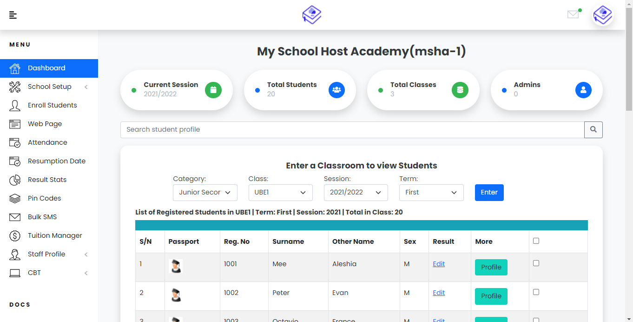Screen dimensions: 633x322
Task: Expand the School Setup submenu
Action: point(49,87)
